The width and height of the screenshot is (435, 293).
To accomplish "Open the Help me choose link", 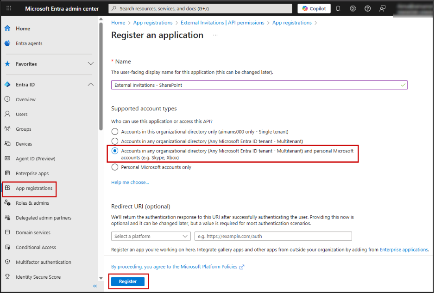I will click(x=130, y=183).
